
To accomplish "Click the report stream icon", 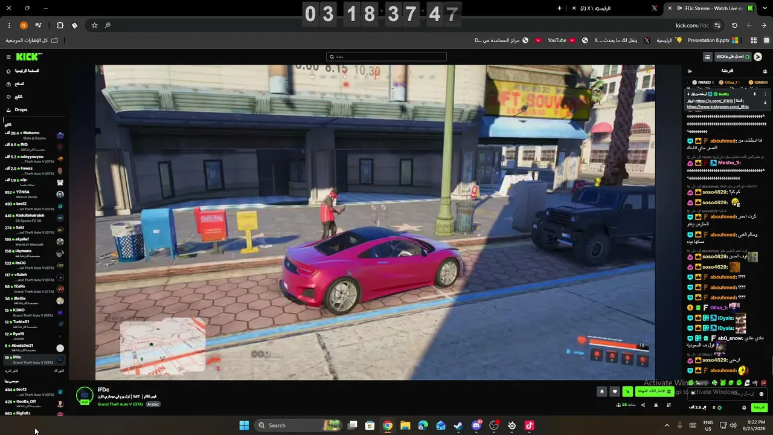I will tap(656, 405).
